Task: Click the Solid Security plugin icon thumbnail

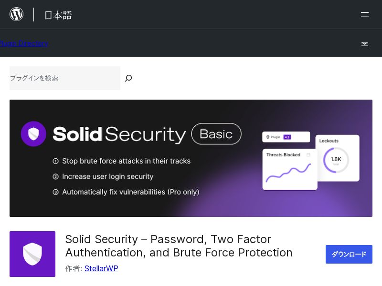Action: 32,254
